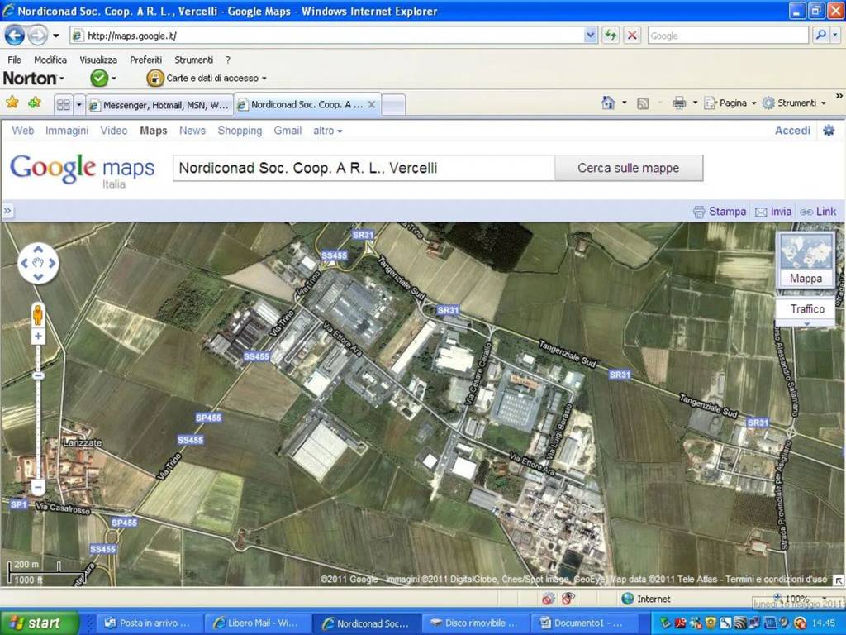This screenshot has width=846, height=635.
Task: Expand the left panel with double arrow
Action: 7,211
